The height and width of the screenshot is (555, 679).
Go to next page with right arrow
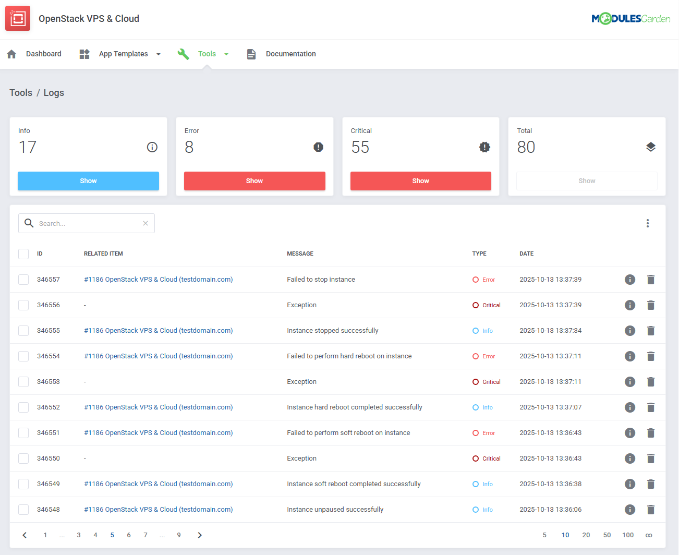click(x=200, y=535)
